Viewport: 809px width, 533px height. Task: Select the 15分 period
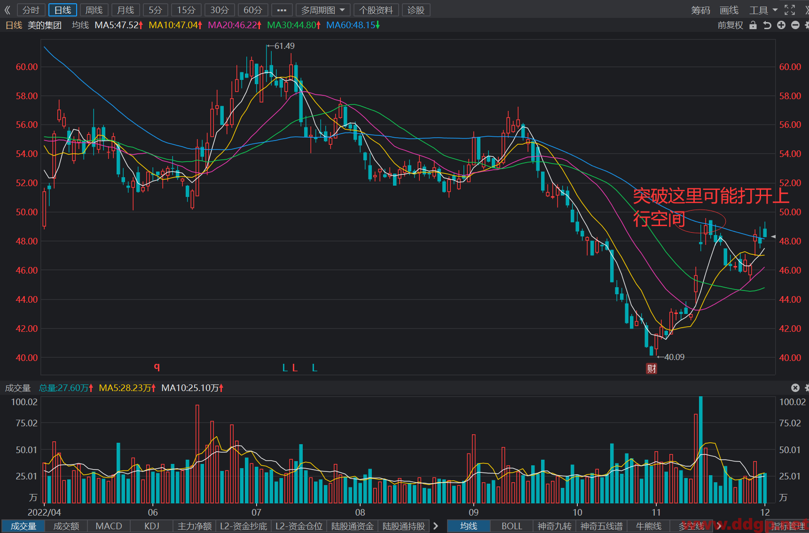(x=186, y=10)
